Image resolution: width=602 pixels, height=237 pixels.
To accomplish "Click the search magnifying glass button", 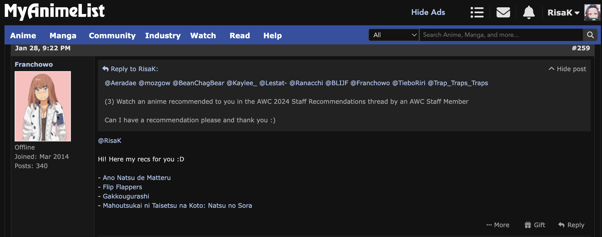I will 590,35.
